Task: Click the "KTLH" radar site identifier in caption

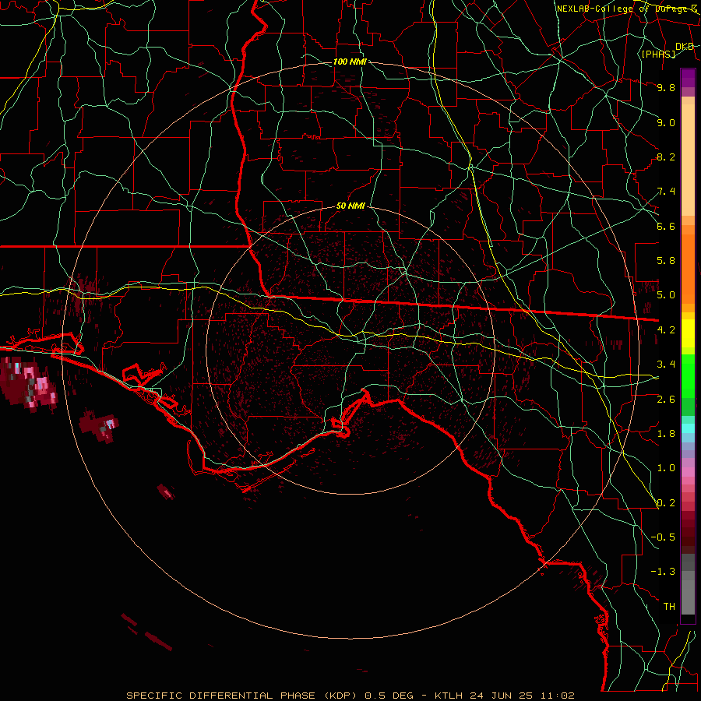Action: (x=449, y=696)
